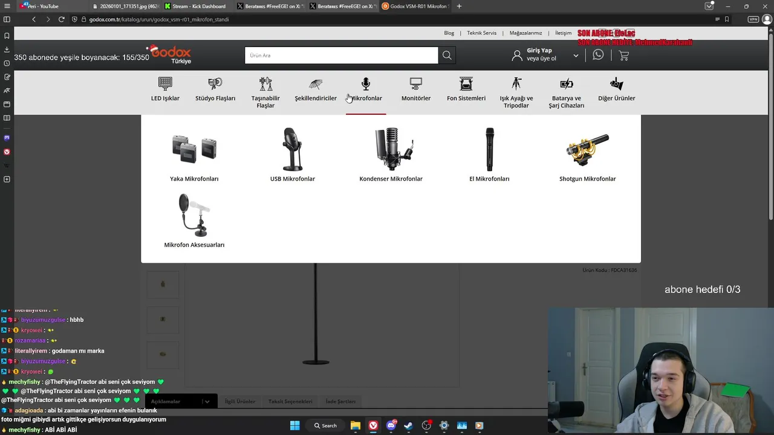Open the LED Işıklar category
774x435 pixels.
click(165, 89)
